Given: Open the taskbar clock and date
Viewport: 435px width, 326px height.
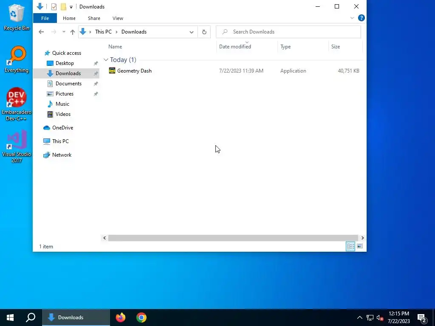Looking at the screenshot, I should 398,318.
